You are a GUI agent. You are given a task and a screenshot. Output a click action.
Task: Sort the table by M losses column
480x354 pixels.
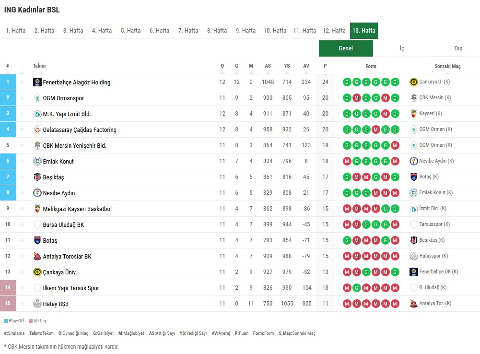(251, 66)
